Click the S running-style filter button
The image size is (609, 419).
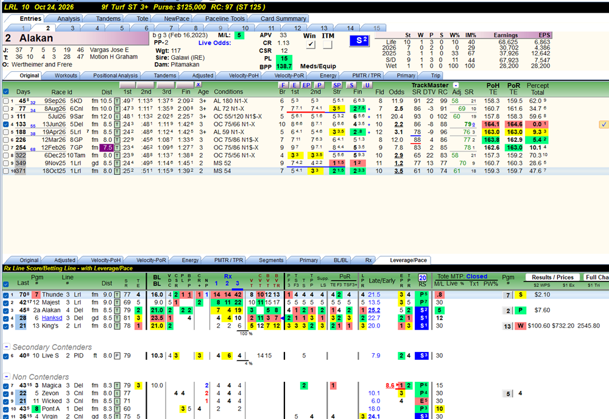point(351,85)
